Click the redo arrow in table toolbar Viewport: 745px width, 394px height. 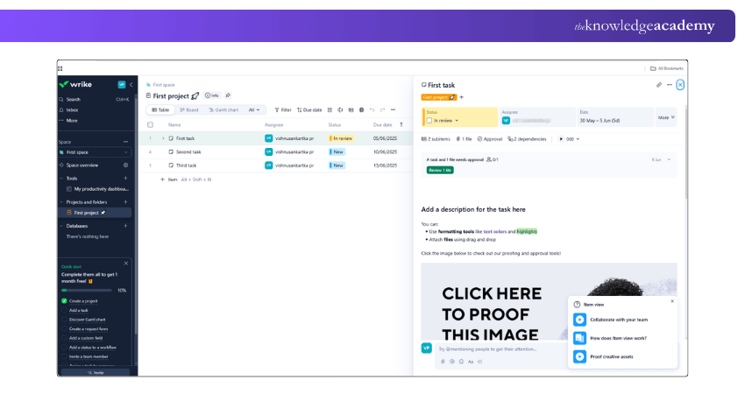point(382,109)
